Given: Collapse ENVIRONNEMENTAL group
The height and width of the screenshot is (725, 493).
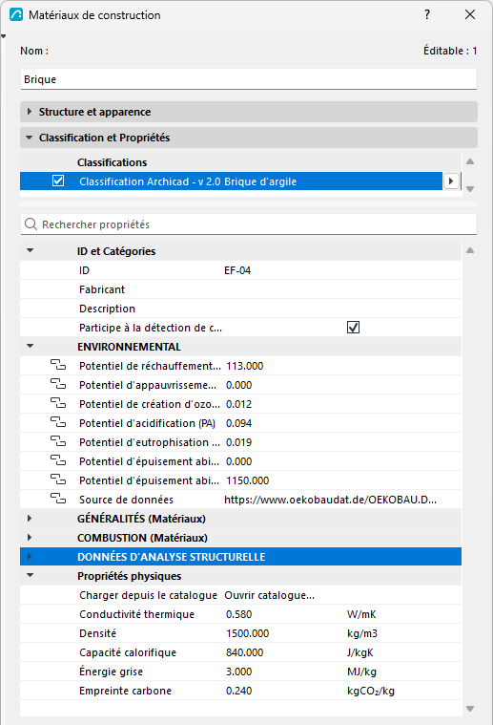Looking at the screenshot, I should coord(30,346).
